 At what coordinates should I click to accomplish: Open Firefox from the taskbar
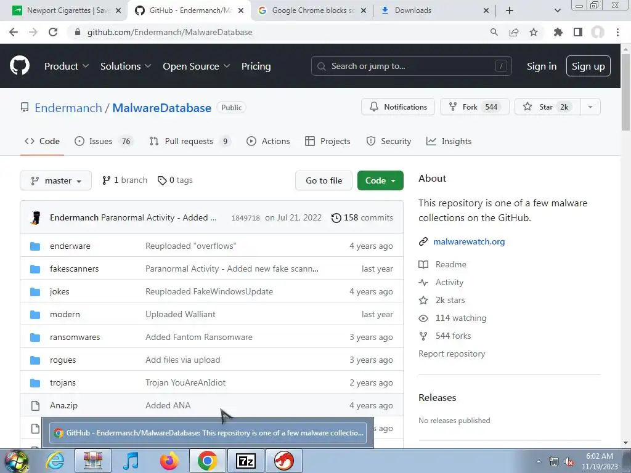tap(169, 461)
